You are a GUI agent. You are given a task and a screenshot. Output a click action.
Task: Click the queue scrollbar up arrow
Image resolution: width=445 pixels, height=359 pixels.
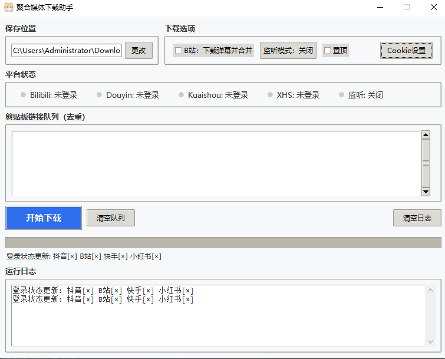coord(426,135)
